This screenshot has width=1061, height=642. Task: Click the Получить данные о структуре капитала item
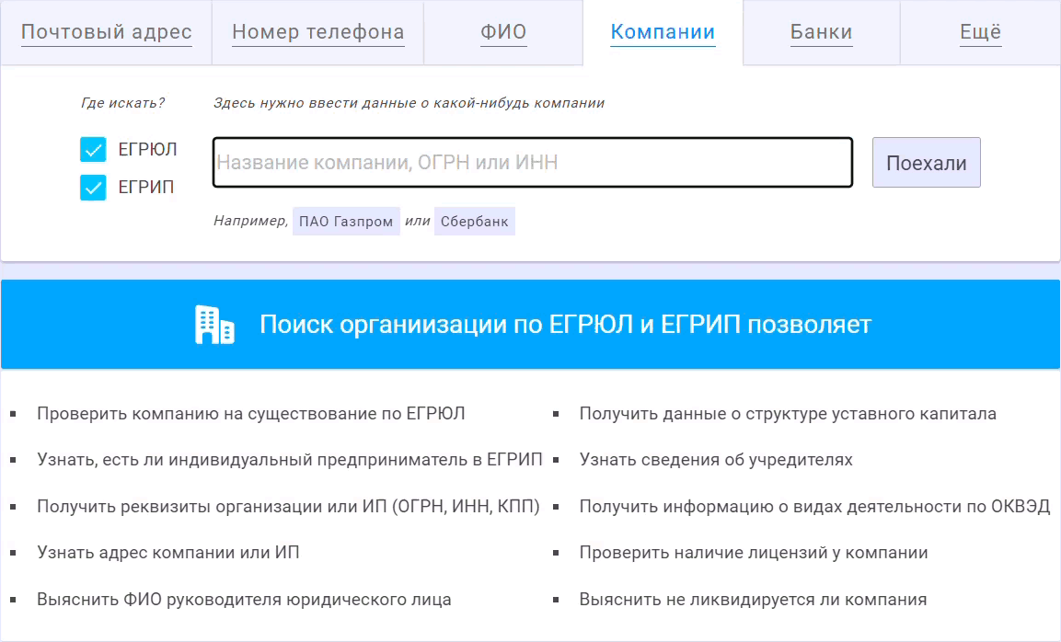click(788, 414)
